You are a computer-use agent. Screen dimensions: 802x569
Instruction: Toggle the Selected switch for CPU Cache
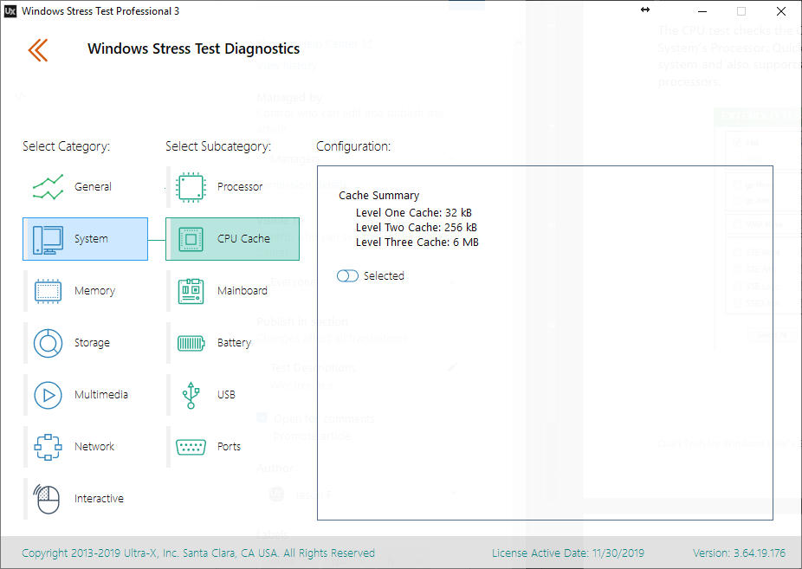347,276
